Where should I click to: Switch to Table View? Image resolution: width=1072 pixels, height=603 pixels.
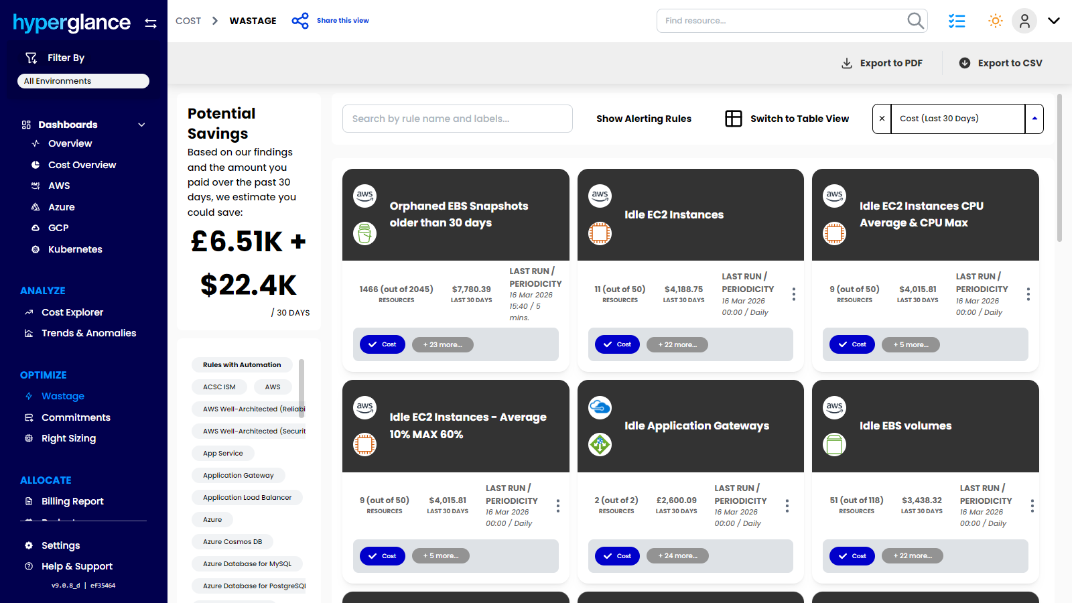click(787, 119)
